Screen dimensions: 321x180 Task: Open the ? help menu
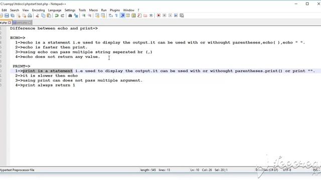[138, 10]
